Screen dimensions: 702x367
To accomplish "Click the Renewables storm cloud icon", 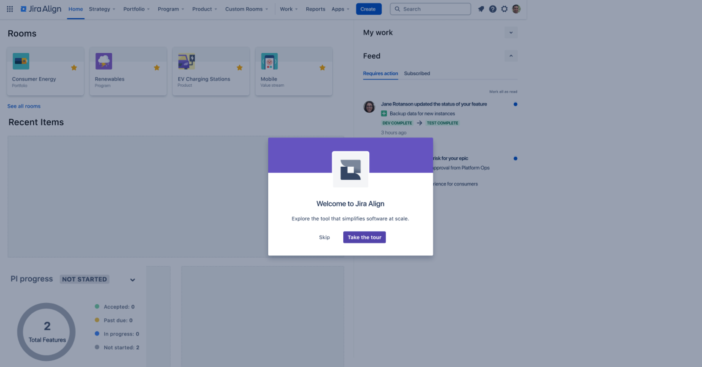I will (104, 61).
